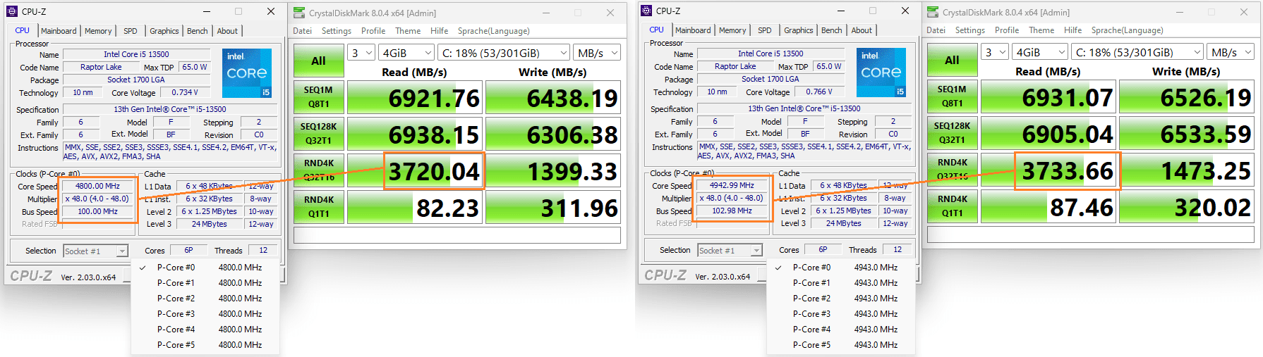Open 4GiB size dropdown in CrystalDiskMark reading 6931.07

(1040, 52)
